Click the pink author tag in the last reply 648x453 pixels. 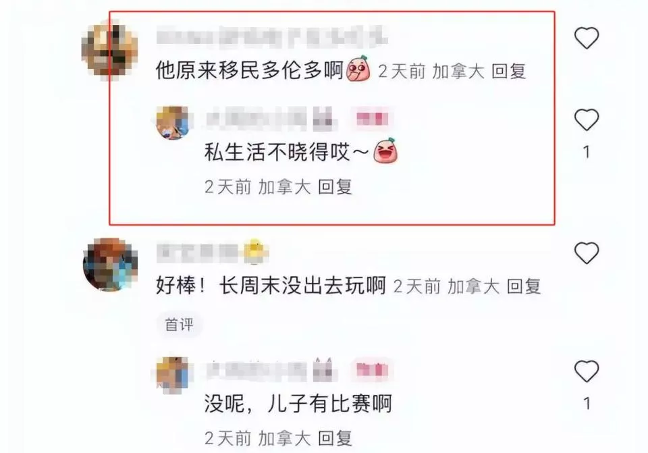tap(372, 370)
